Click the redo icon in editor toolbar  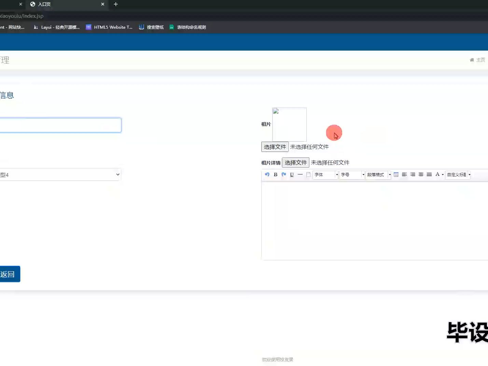point(284,174)
